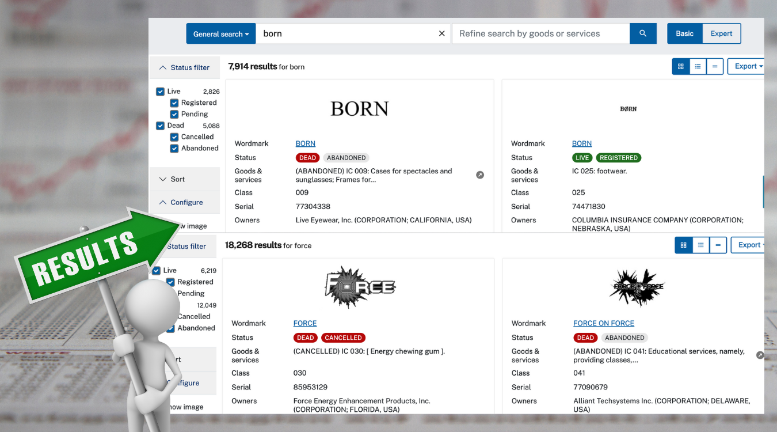Open the FORCE ON FORCE wordmark link
This screenshot has width=777, height=432.
tap(604, 323)
